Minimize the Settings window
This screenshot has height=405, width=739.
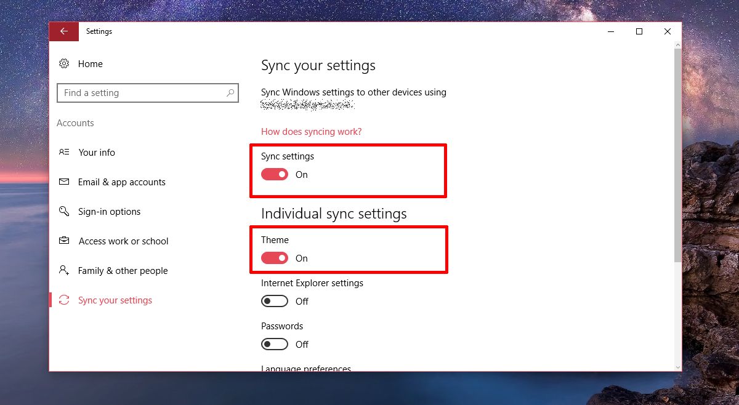611,31
